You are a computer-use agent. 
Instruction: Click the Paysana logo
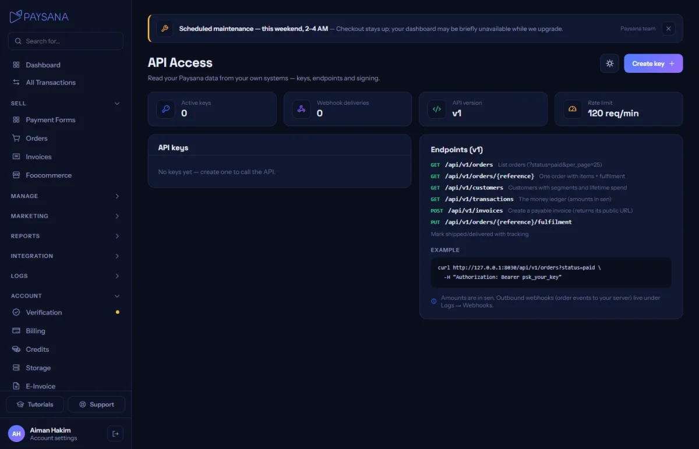[39, 16]
